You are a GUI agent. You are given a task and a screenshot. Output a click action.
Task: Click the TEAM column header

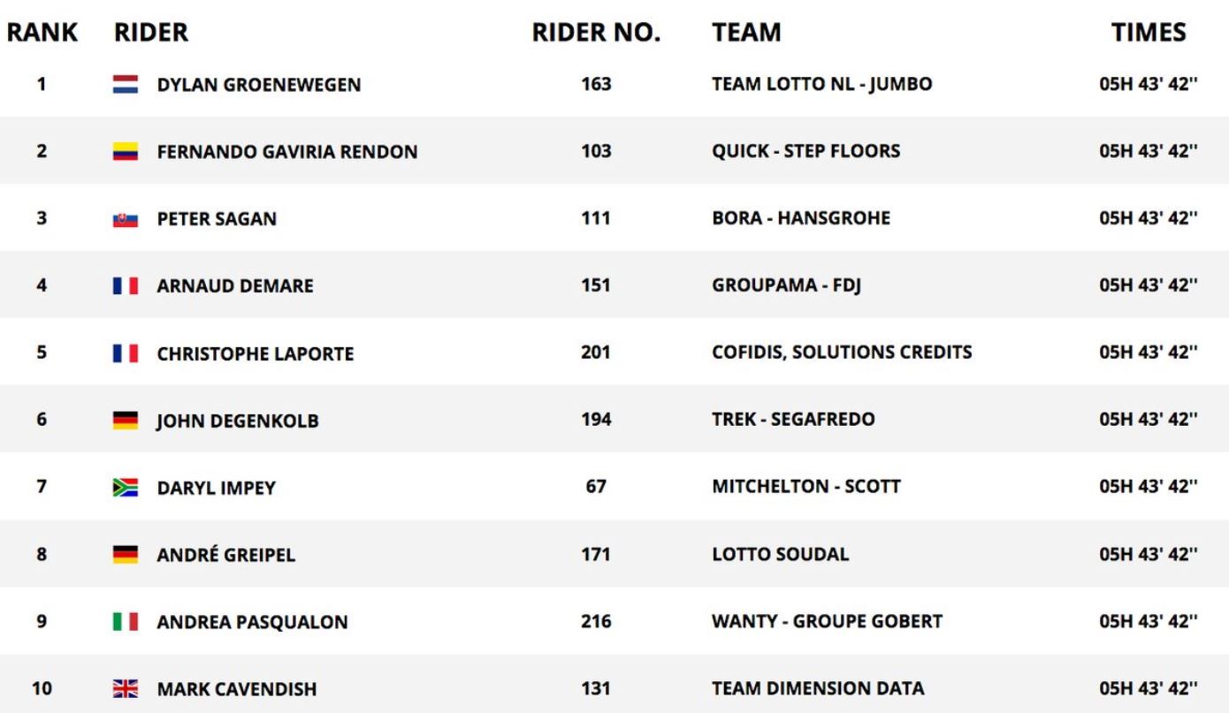coord(746,33)
